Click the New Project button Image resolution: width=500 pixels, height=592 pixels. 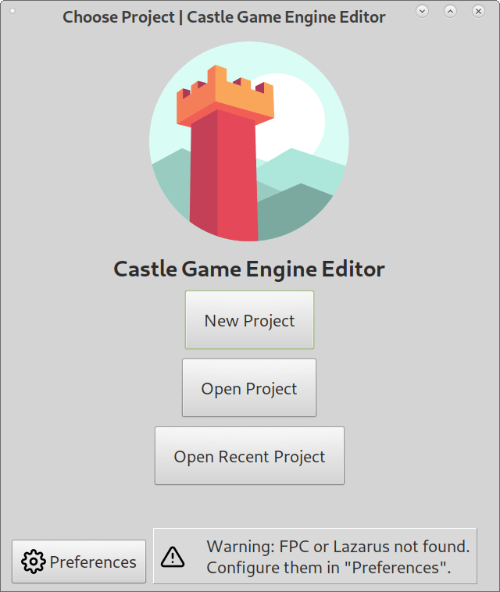click(249, 319)
